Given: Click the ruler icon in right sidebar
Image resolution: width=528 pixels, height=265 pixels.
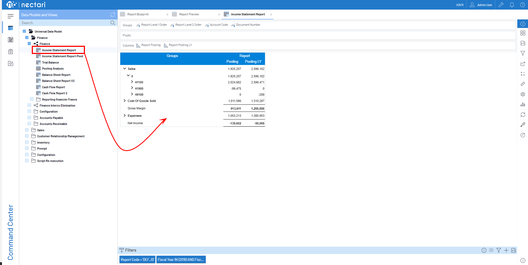Looking at the screenshot, I should coord(523,84).
